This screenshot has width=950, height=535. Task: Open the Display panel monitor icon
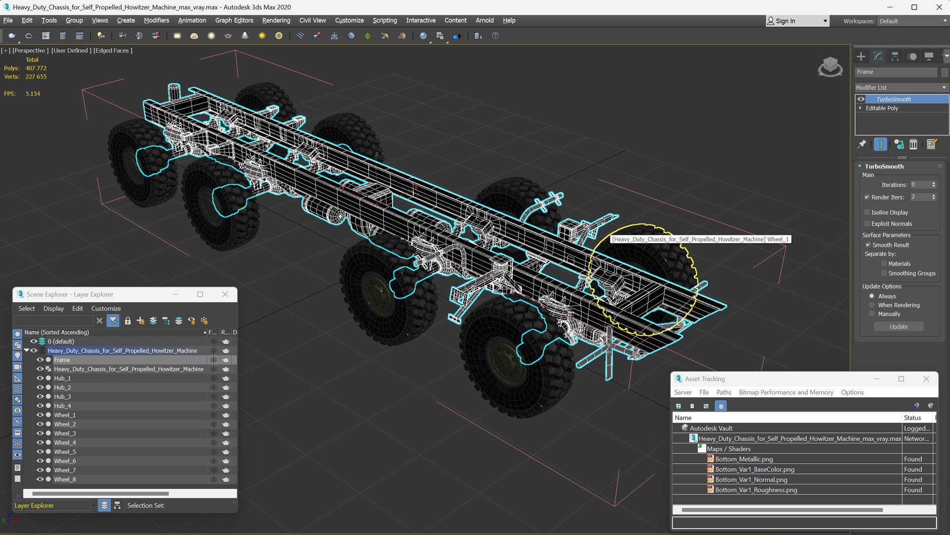pyautogui.click(x=929, y=56)
